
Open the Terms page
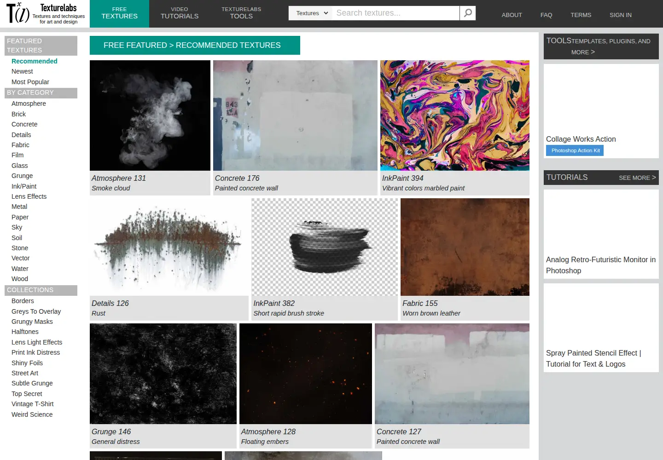581,15
